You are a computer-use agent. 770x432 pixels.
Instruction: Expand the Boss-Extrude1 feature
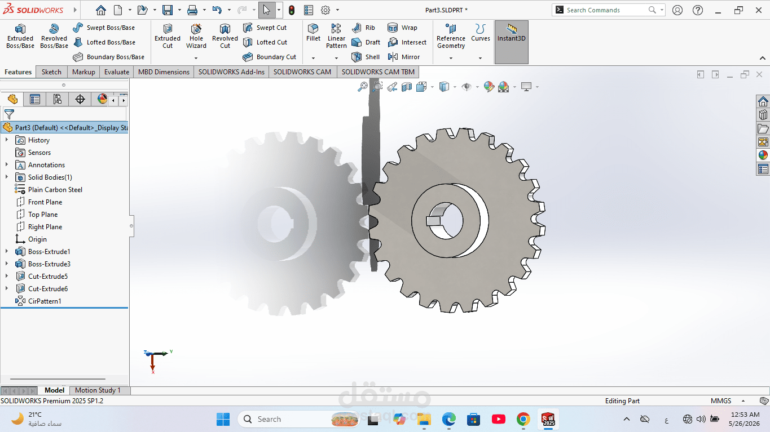pyautogui.click(x=7, y=252)
